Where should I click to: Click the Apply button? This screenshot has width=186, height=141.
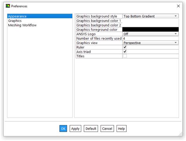tap(75, 129)
